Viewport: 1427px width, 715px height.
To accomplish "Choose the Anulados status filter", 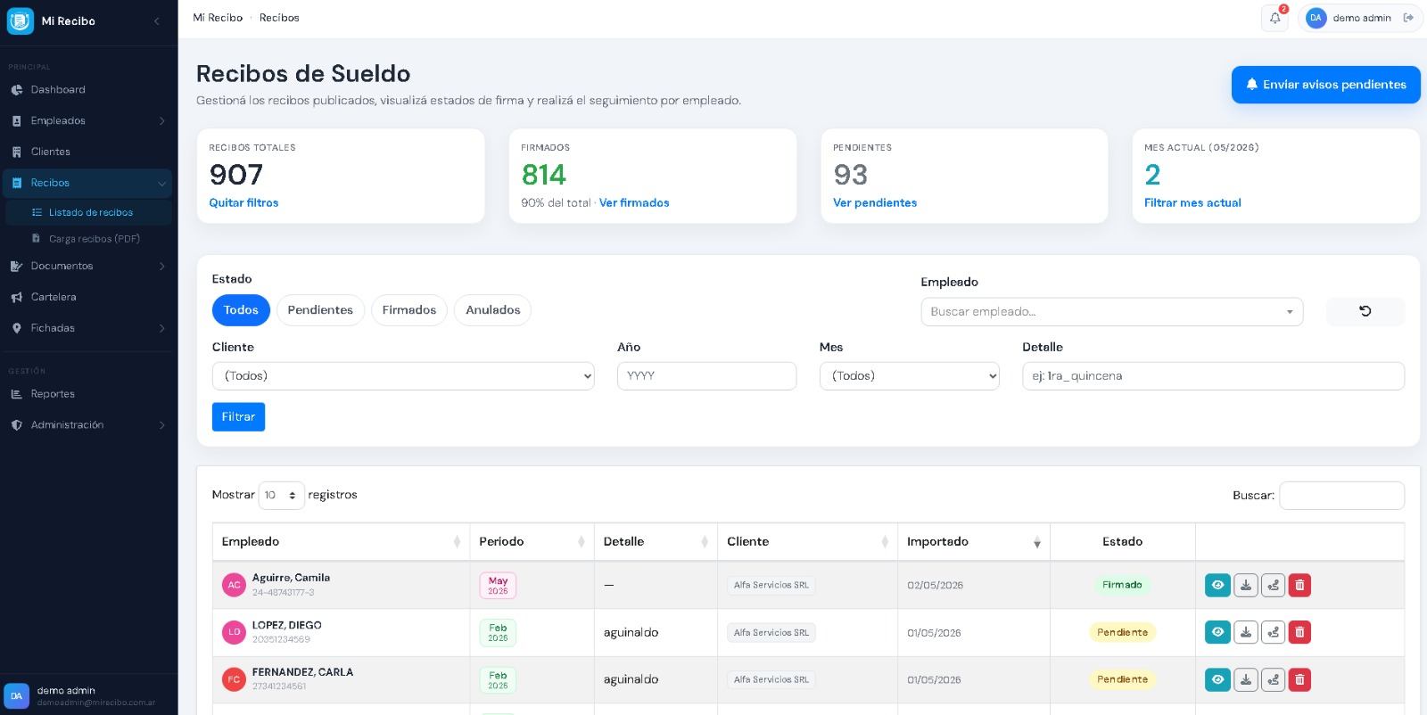I will tap(492, 310).
